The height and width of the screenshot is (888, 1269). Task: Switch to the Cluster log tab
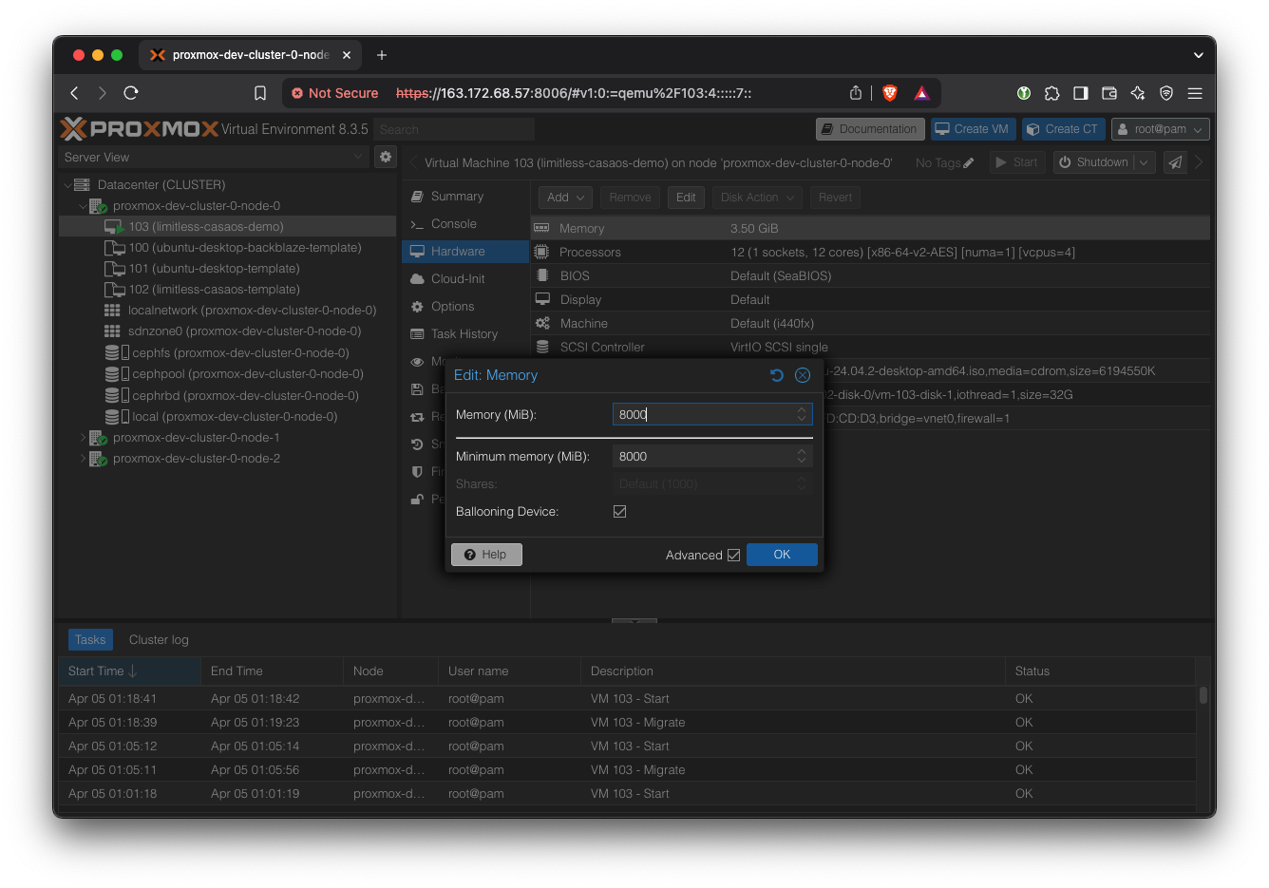pos(159,640)
